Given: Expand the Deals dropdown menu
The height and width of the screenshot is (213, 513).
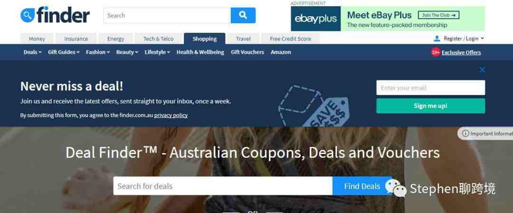Looking at the screenshot, I should pos(32,52).
